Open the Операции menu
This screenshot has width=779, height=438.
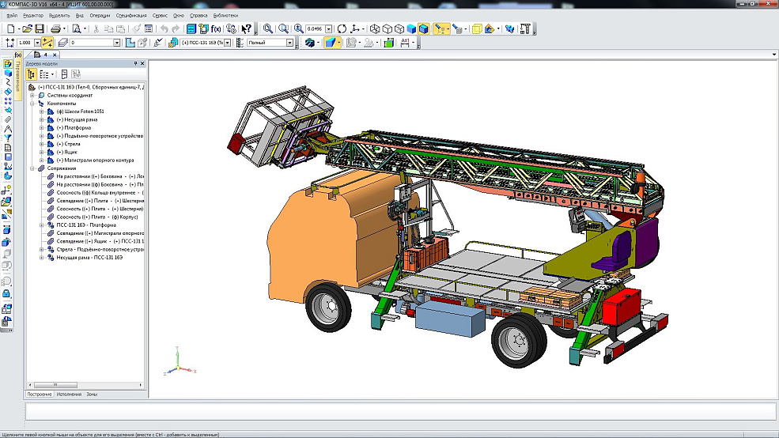[100, 15]
